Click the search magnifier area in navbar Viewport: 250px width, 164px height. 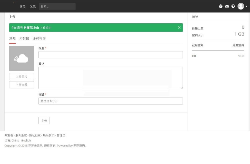tap(57, 6)
